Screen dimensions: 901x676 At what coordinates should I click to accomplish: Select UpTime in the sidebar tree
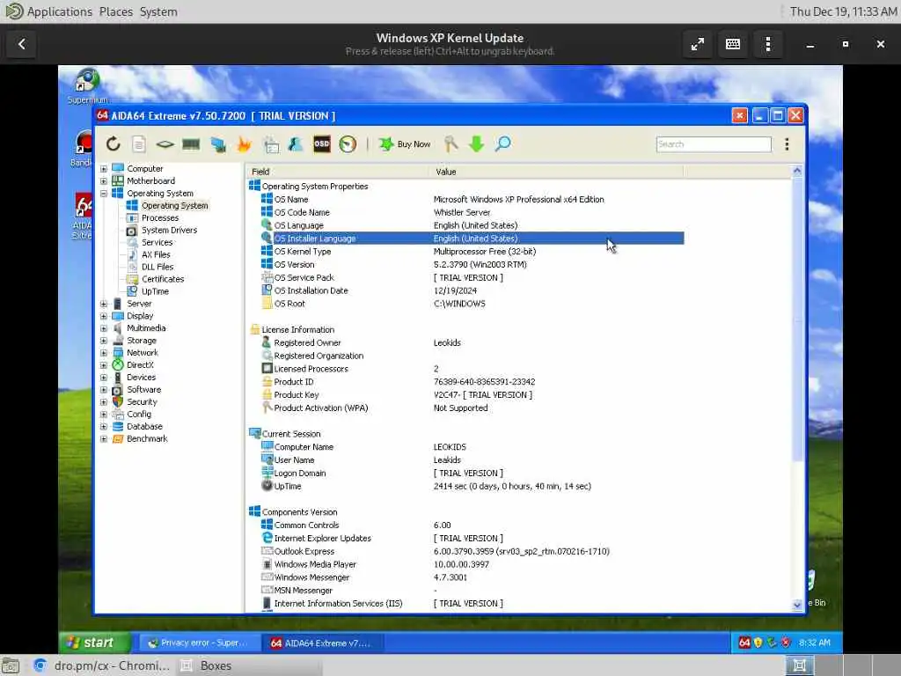pos(155,291)
